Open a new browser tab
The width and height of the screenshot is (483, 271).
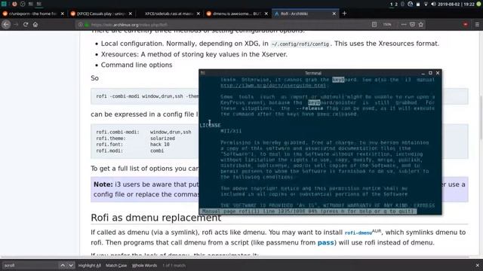[x=344, y=14]
